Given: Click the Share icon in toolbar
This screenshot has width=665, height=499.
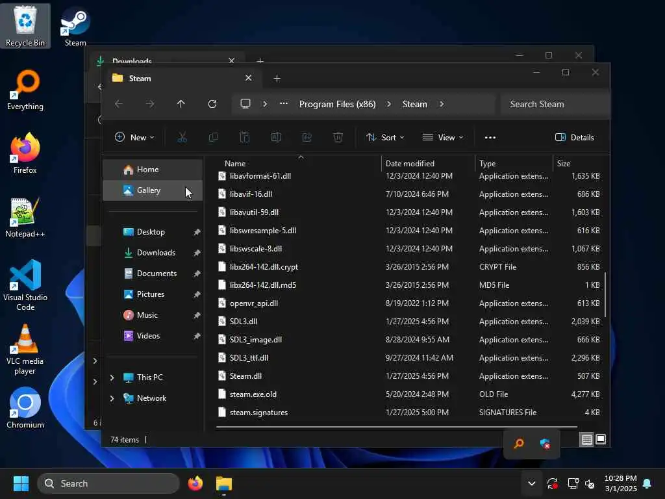Looking at the screenshot, I should point(307,138).
